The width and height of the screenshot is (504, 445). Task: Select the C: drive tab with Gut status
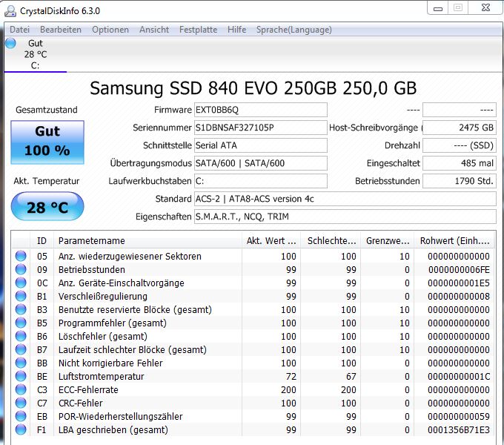tap(36, 54)
